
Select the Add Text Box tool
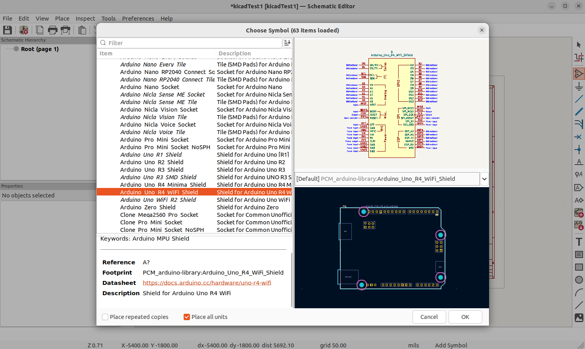coord(579,254)
